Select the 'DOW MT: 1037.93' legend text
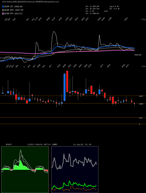 [x=14, y=10]
